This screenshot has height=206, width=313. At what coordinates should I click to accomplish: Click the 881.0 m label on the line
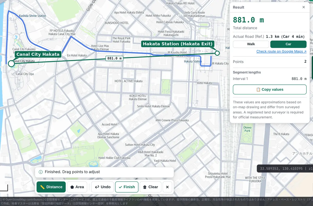pos(115,58)
